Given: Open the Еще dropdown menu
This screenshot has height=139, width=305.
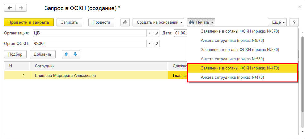Looking at the screenshot, I should (x=277, y=22).
